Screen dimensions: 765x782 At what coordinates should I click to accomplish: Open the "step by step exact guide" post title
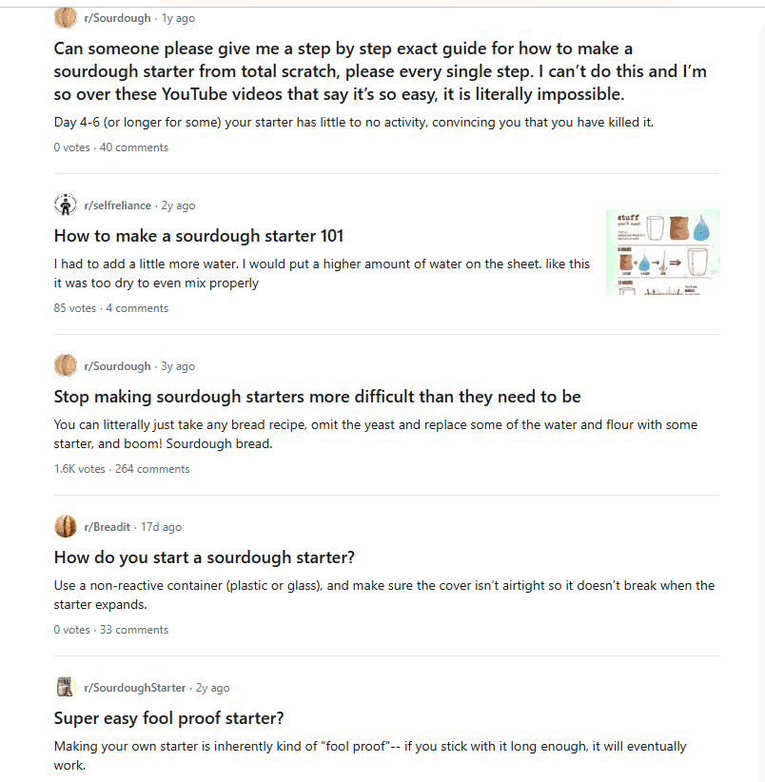tap(380, 71)
